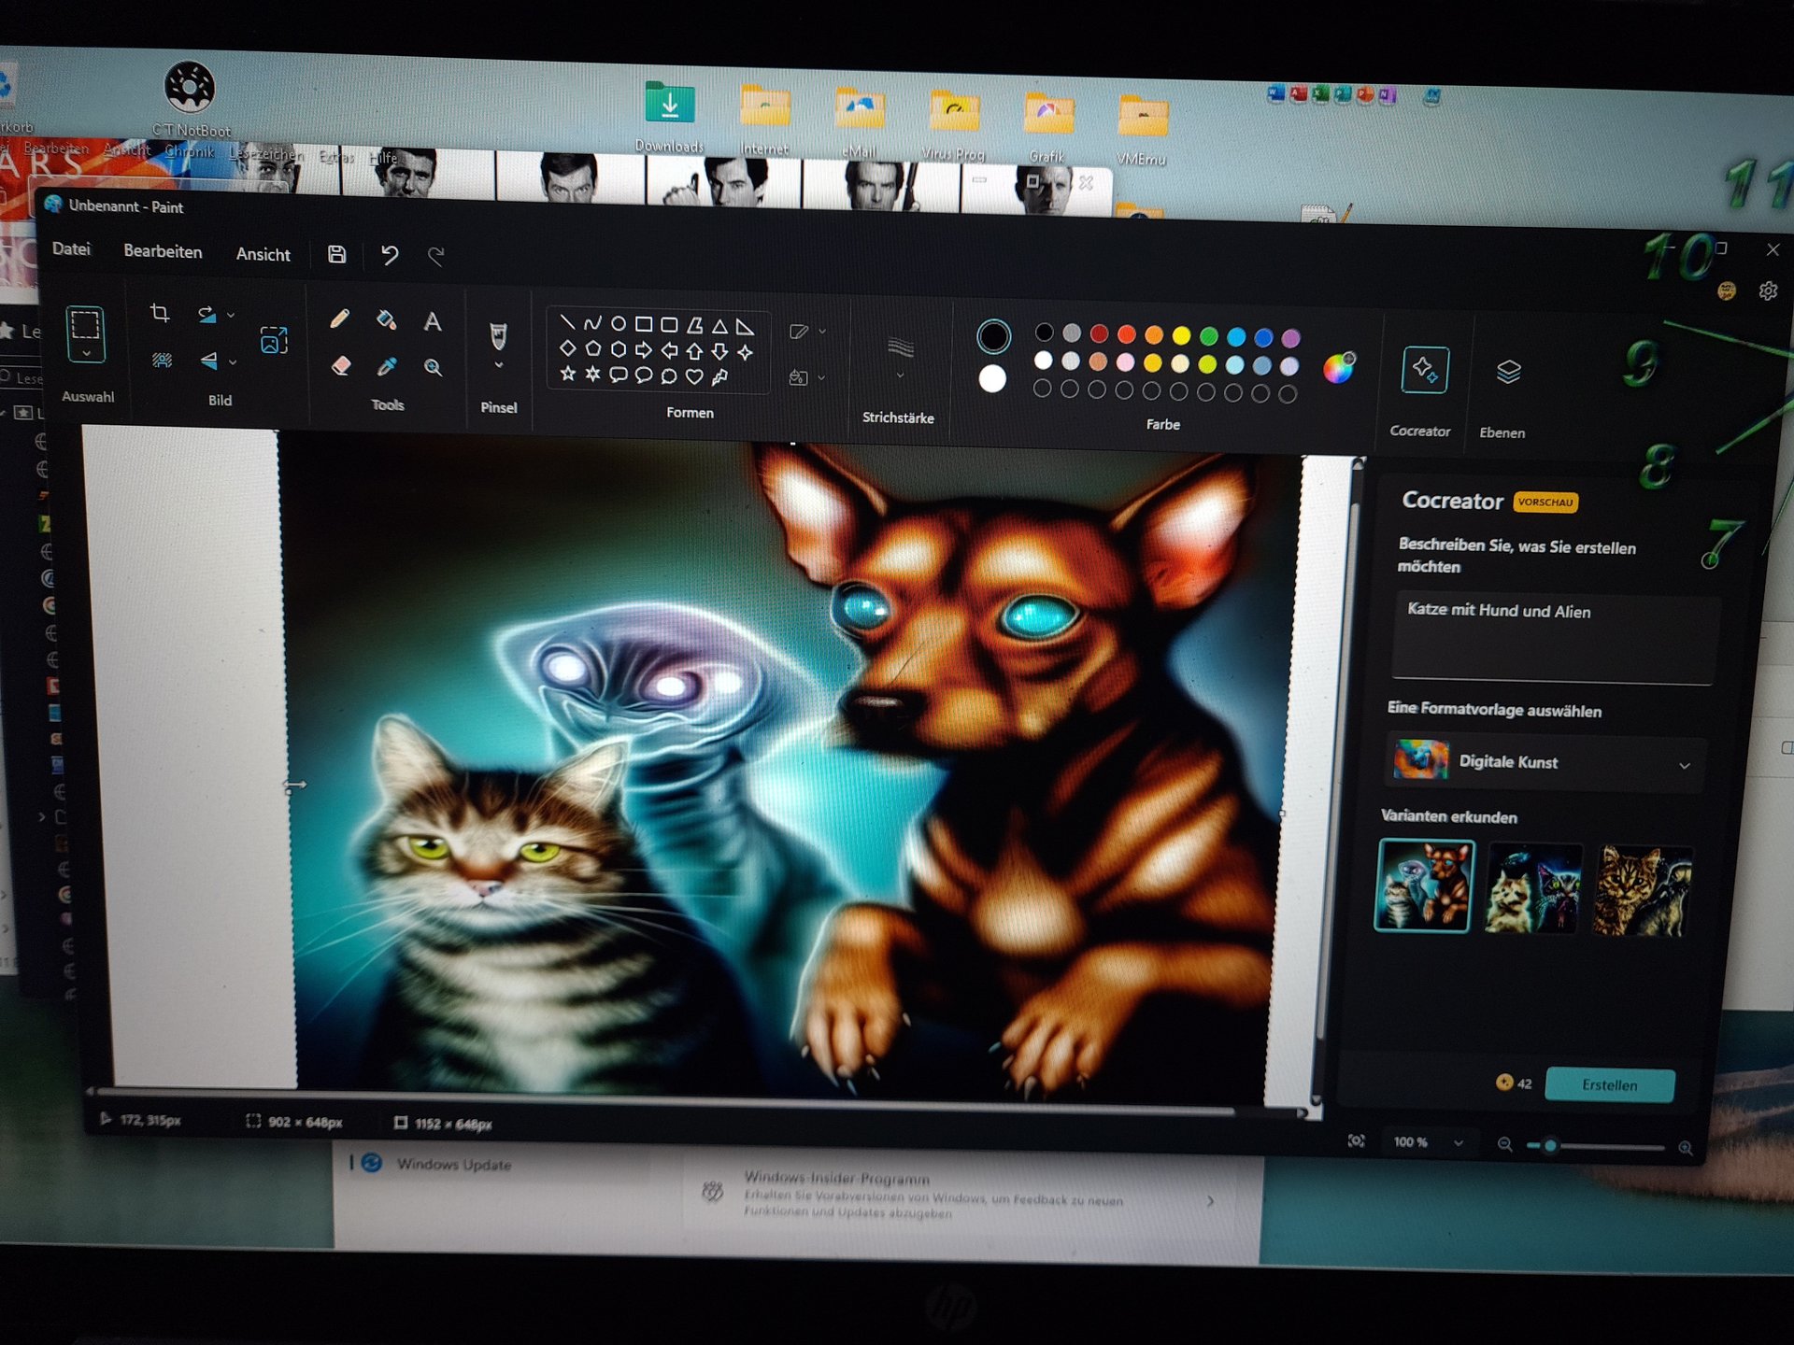Select the Text tool

pyautogui.click(x=432, y=322)
